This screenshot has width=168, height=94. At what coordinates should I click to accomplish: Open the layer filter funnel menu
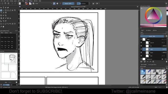click(x=165, y=34)
